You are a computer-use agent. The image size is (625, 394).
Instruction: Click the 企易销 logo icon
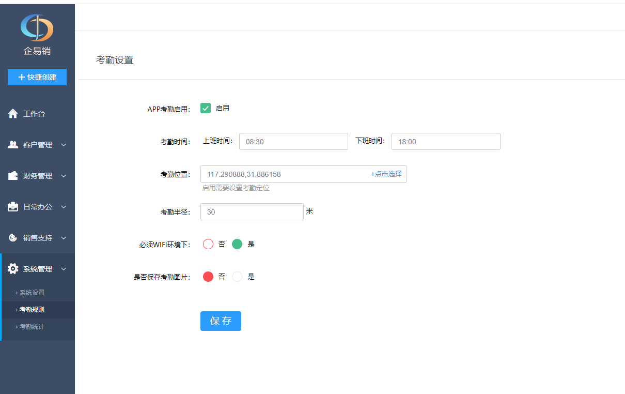click(37, 28)
